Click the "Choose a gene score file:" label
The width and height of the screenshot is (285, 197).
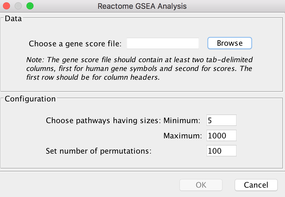(x=75, y=44)
